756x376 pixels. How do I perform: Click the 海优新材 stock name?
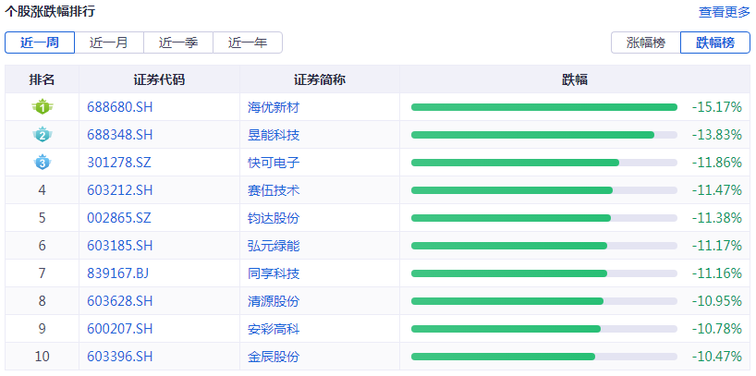coord(274,107)
